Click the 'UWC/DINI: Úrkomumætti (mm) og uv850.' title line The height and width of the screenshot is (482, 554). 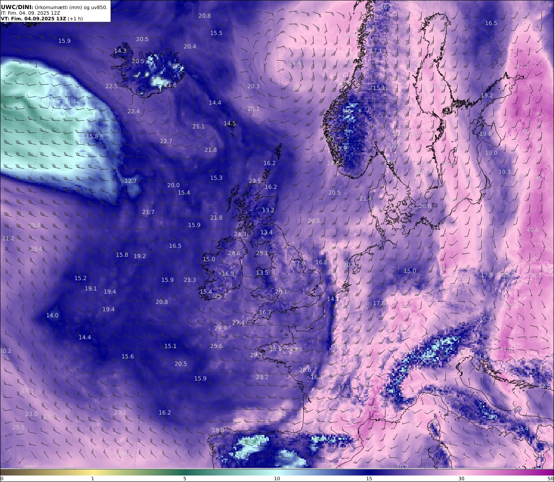coord(54,7)
